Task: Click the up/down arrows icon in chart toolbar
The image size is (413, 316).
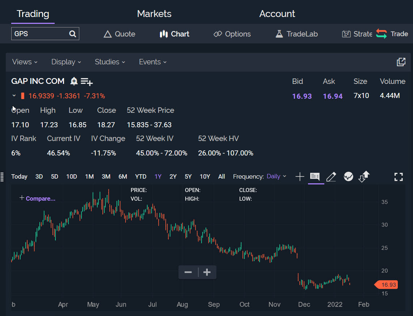Action: point(364,176)
